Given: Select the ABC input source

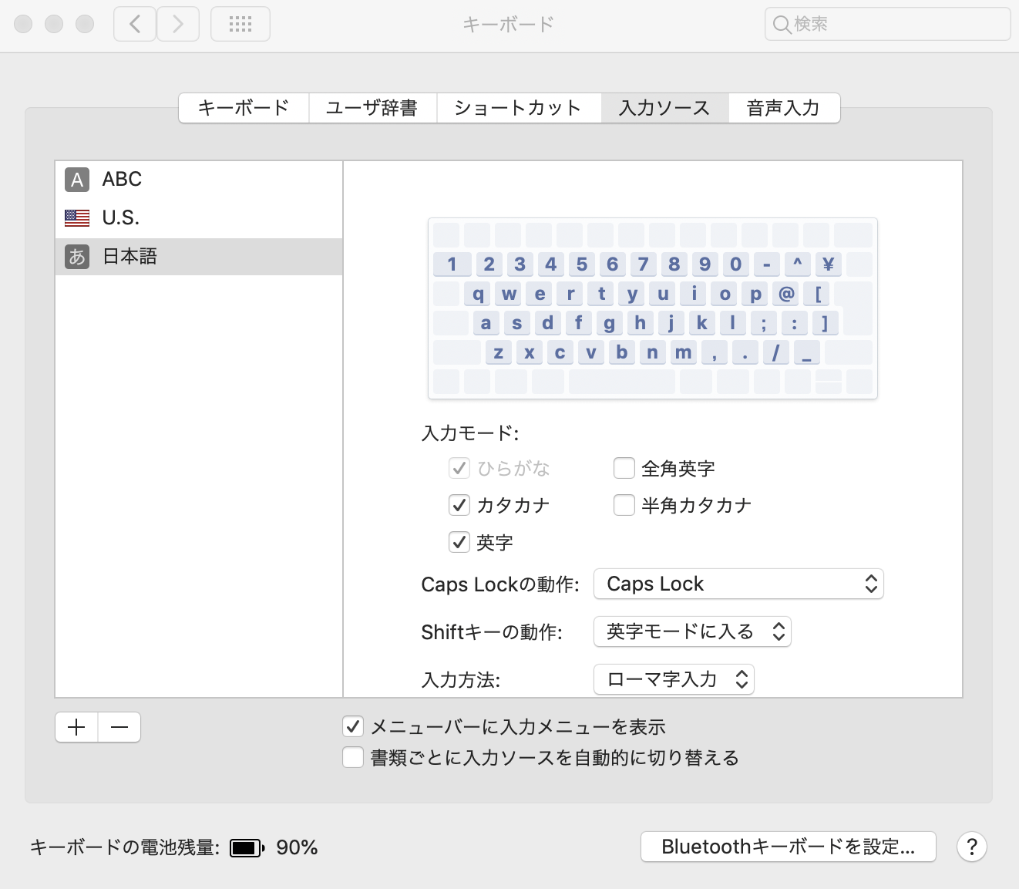Looking at the screenshot, I should pyautogui.click(x=122, y=180).
